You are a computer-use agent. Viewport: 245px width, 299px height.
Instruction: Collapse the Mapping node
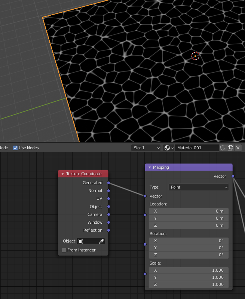(x=150, y=167)
